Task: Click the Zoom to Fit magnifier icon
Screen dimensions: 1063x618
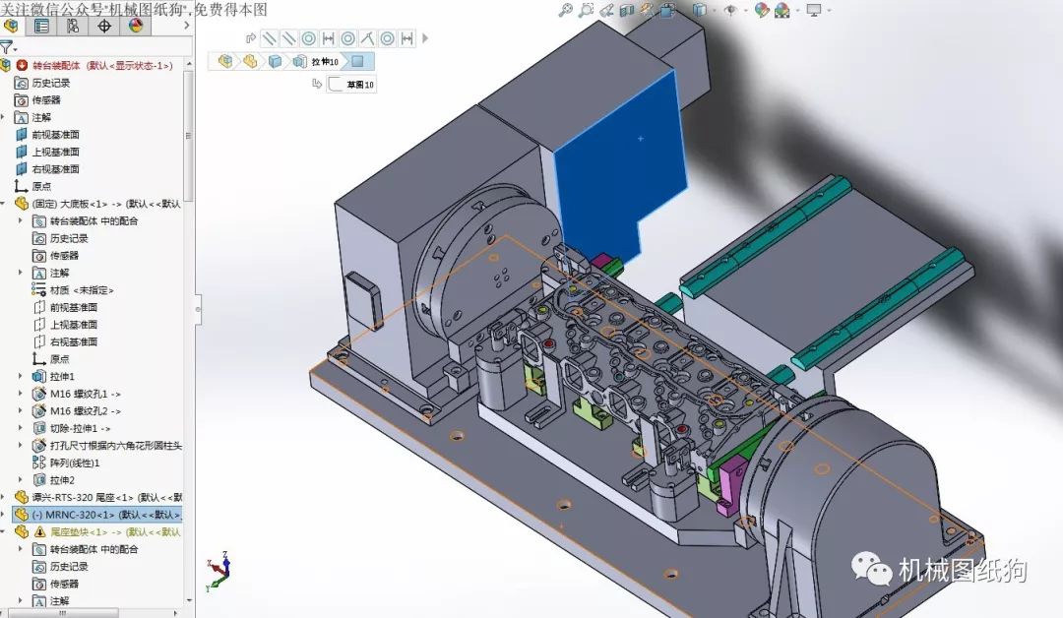Action: [x=565, y=10]
